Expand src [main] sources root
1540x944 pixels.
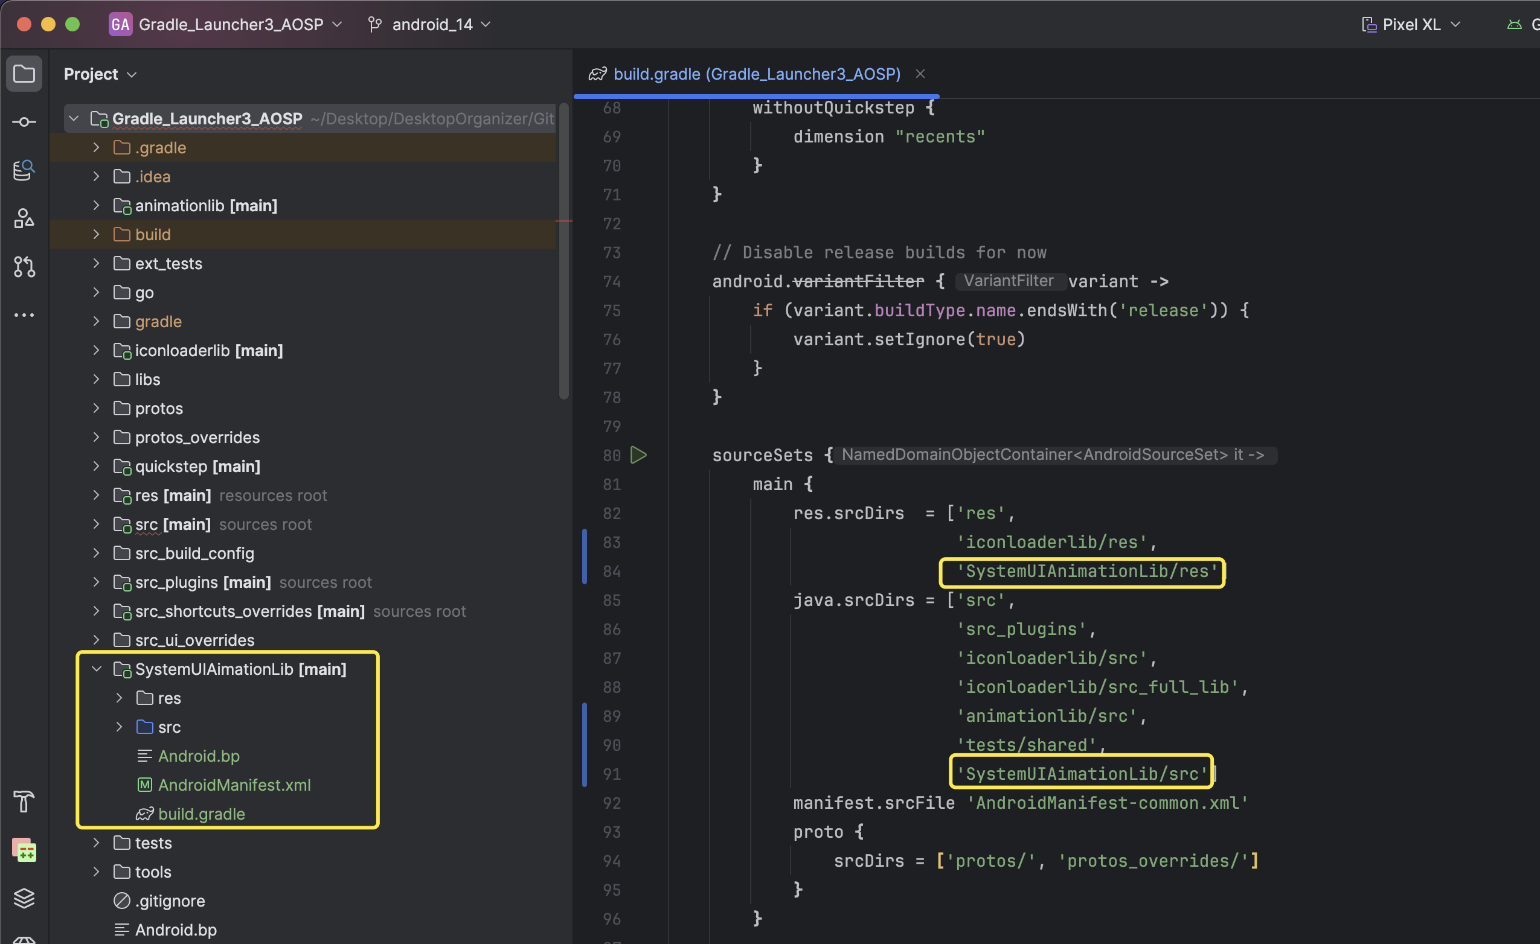96,523
